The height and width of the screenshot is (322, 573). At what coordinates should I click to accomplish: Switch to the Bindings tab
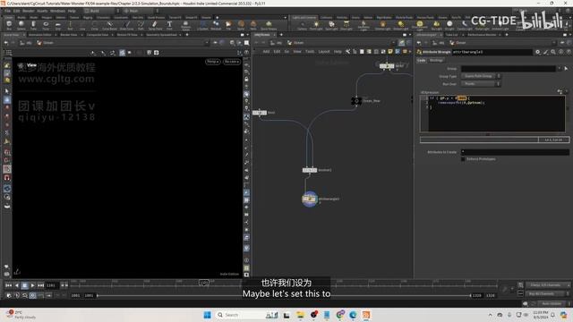pos(436,60)
